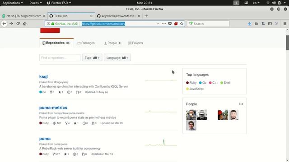The image size is (289, 162).
Task: Open the volume icon in system tray
Action: [274, 3]
